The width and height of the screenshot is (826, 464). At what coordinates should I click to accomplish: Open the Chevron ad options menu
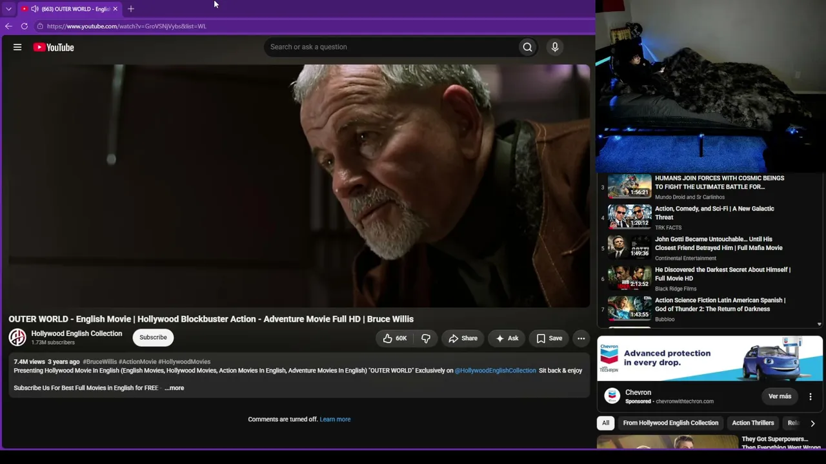pos(811,396)
